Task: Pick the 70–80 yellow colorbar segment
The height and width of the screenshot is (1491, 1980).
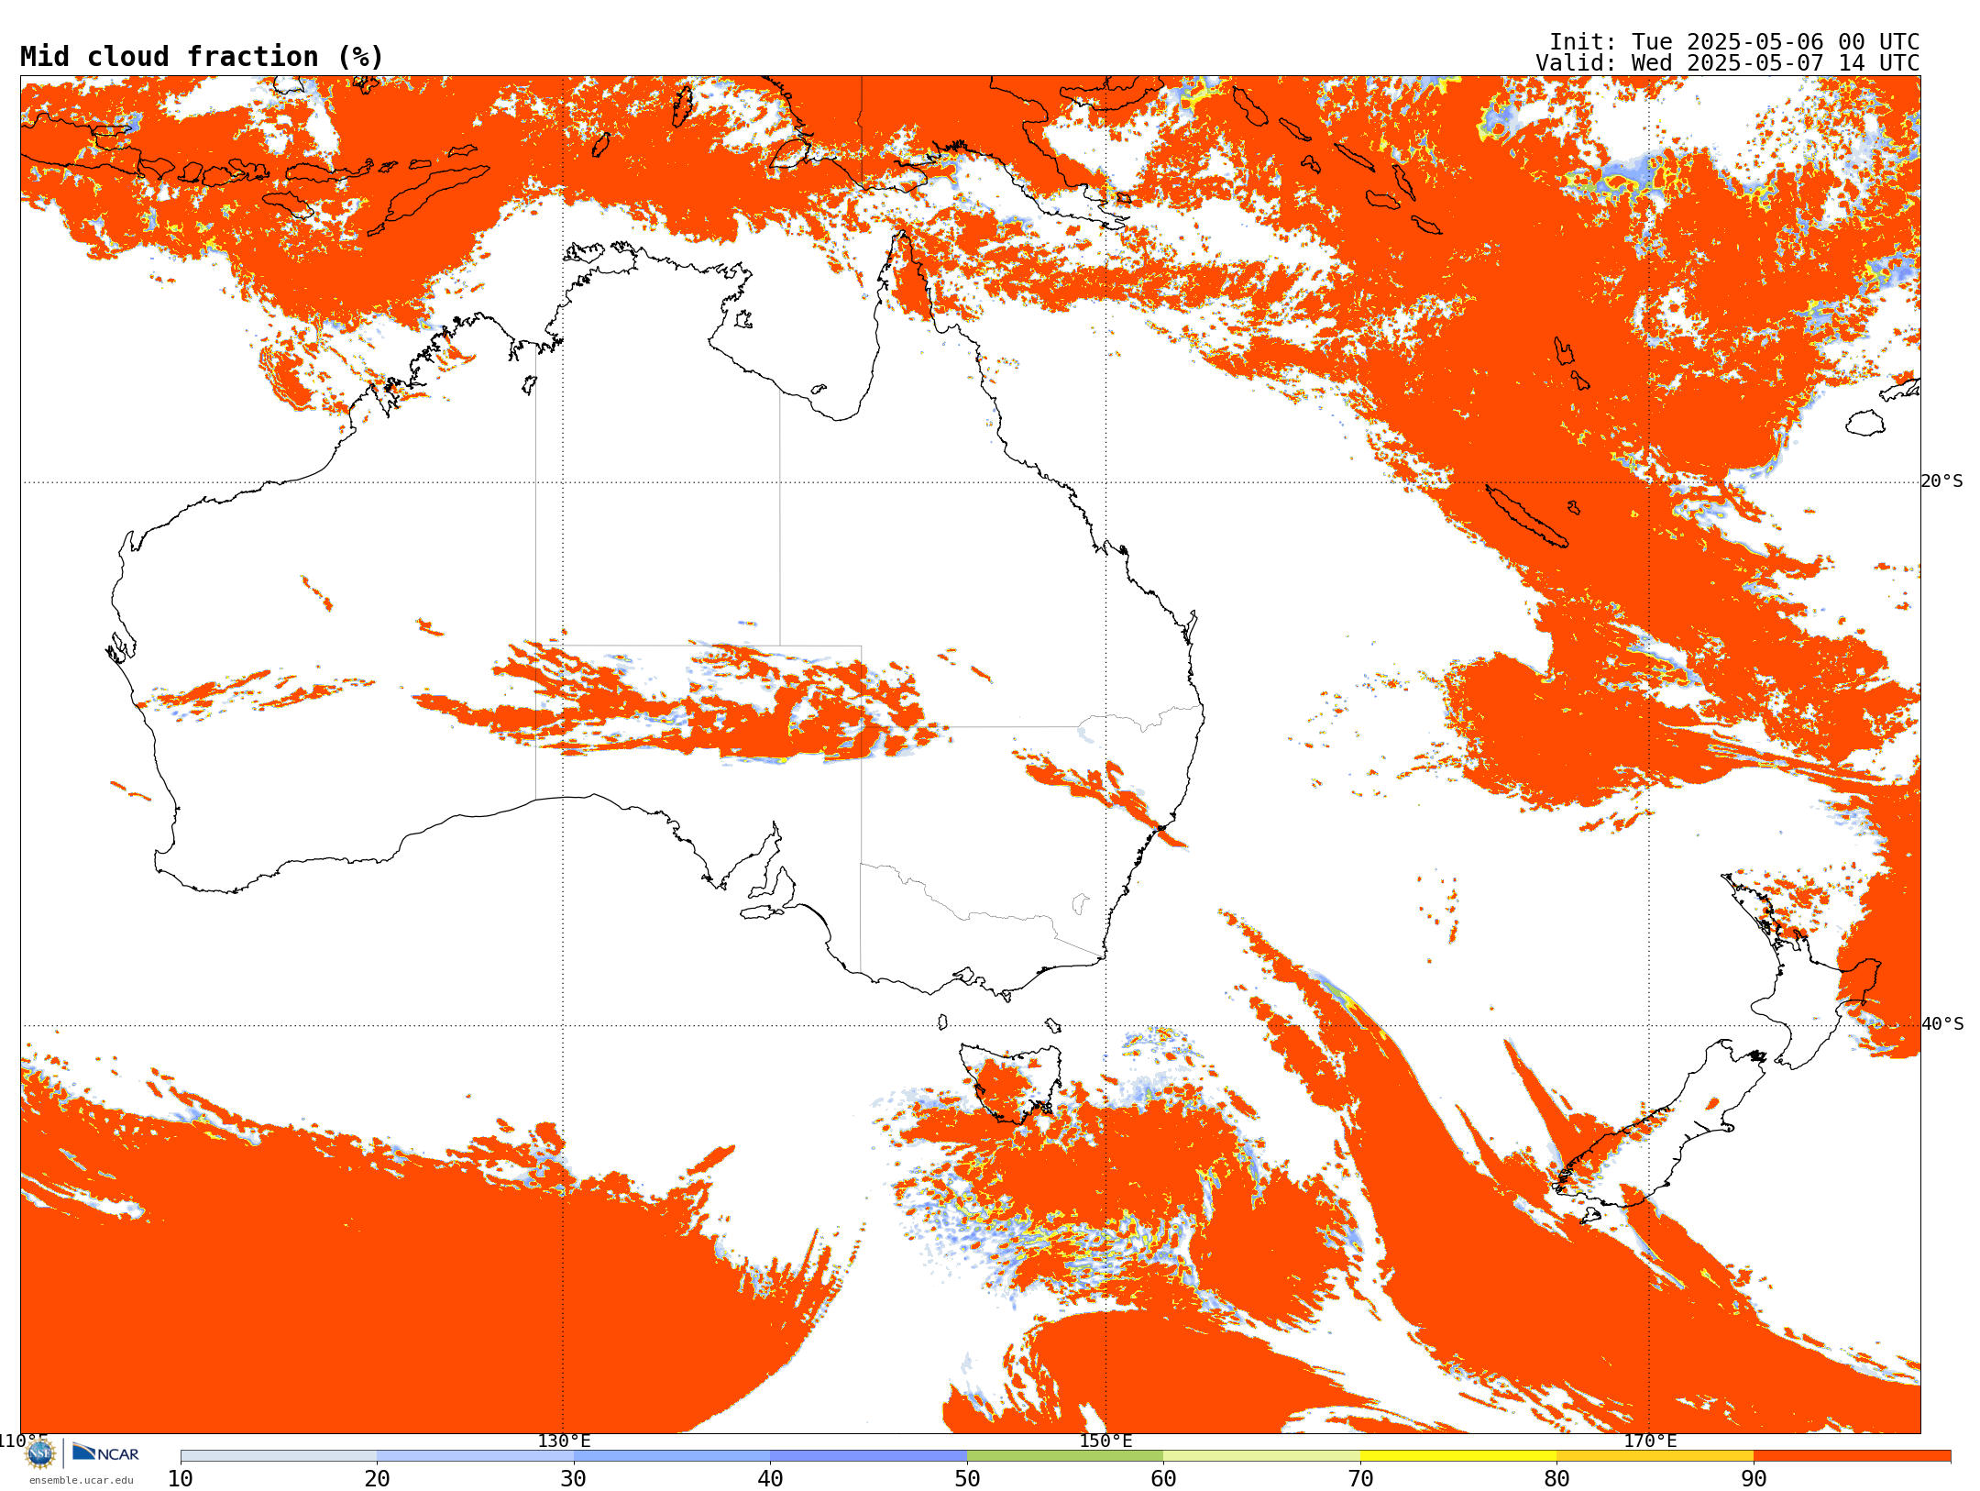Action: coord(1458,1456)
